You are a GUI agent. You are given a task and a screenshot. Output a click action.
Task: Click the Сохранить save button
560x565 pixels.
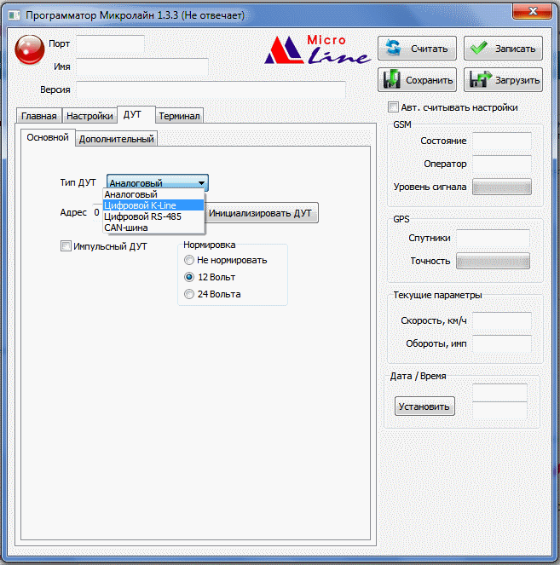pyautogui.click(x=418, y=80)
